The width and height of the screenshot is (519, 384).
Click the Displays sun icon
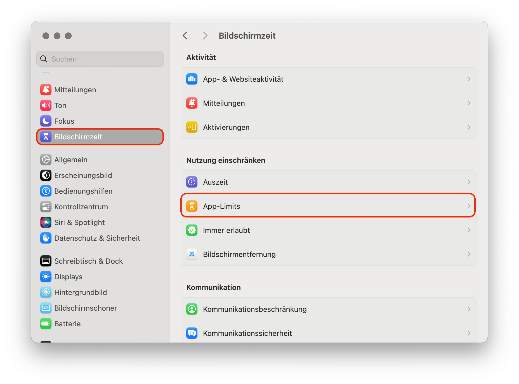click(x=46, y=277)
